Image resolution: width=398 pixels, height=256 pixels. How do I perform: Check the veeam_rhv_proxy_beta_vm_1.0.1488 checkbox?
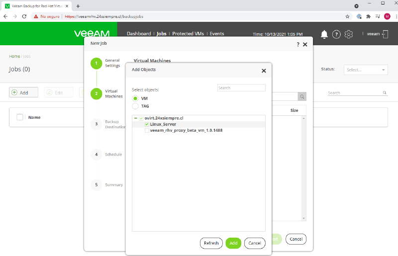[x=147, y=130]
